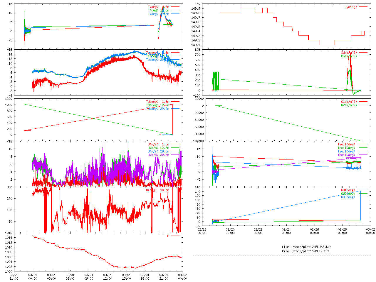Viewport: 376px width, 282px height.
Task: Click the 270 tick on wind direction axis
Action: [x=10, y=199]
